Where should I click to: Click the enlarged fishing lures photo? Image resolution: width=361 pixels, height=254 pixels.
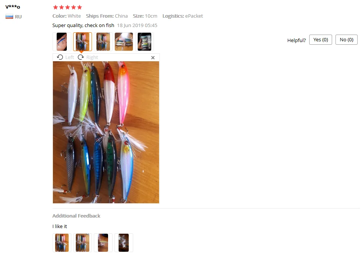[x=106, y=132]
